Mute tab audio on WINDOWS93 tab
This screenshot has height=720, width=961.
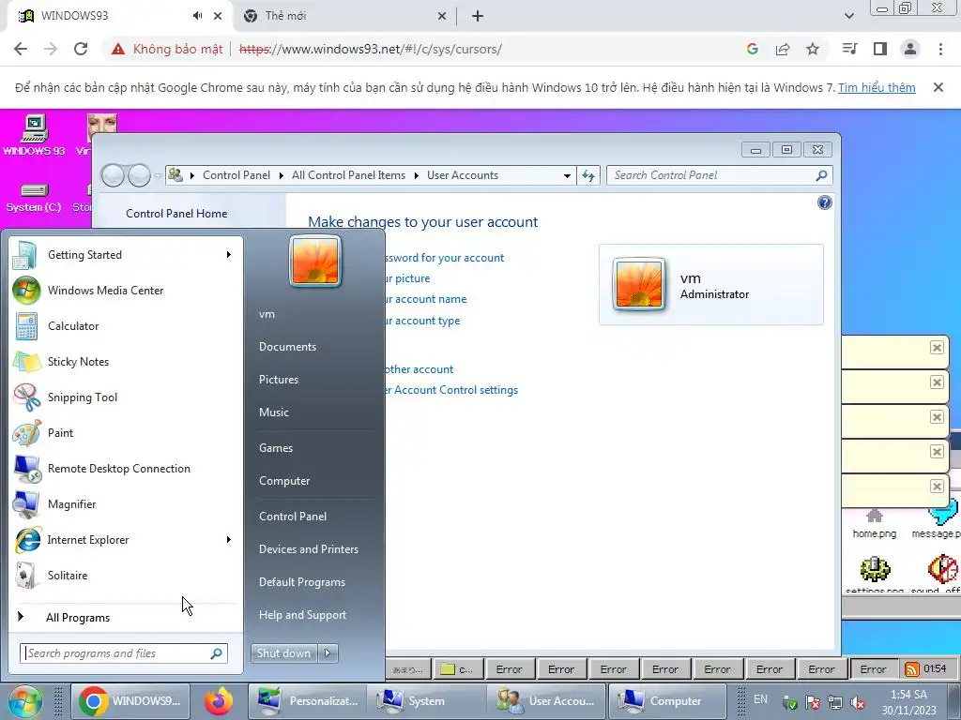pyautogui.click(x=197, y=16)
